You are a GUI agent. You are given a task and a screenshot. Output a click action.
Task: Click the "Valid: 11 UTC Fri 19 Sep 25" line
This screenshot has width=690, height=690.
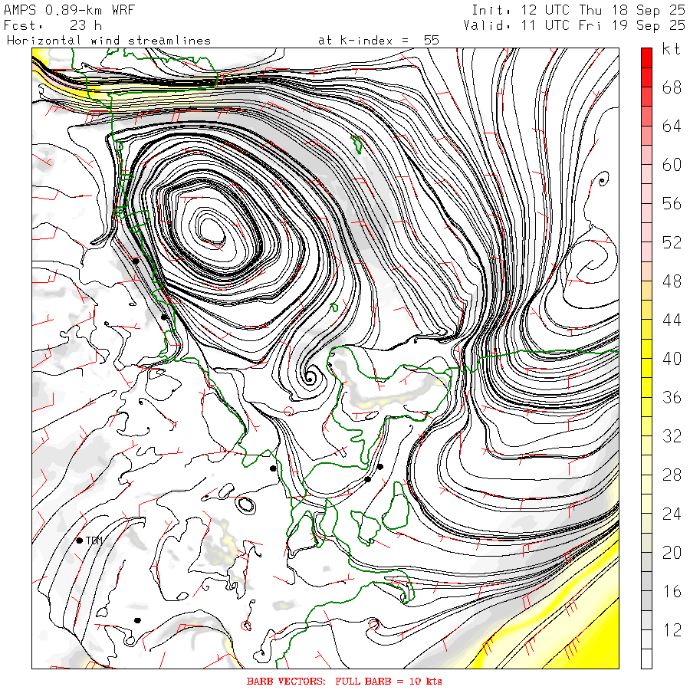(x=574, y=25)
